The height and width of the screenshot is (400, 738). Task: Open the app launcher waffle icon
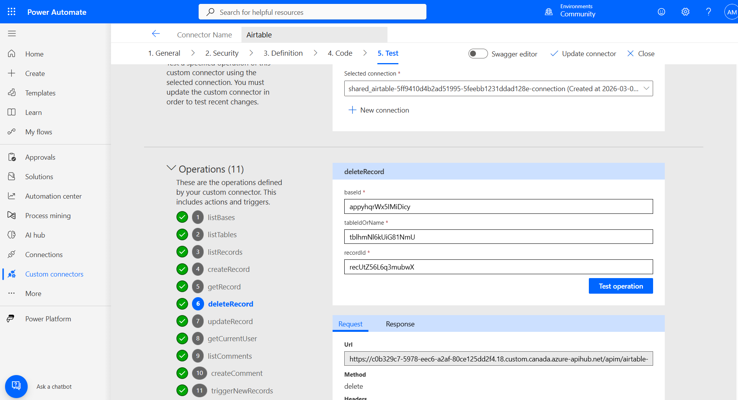[12, 12]
